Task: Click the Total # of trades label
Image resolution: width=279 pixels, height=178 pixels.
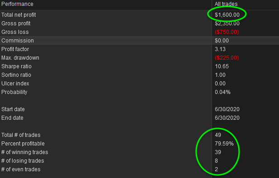Action: (21, 135)
